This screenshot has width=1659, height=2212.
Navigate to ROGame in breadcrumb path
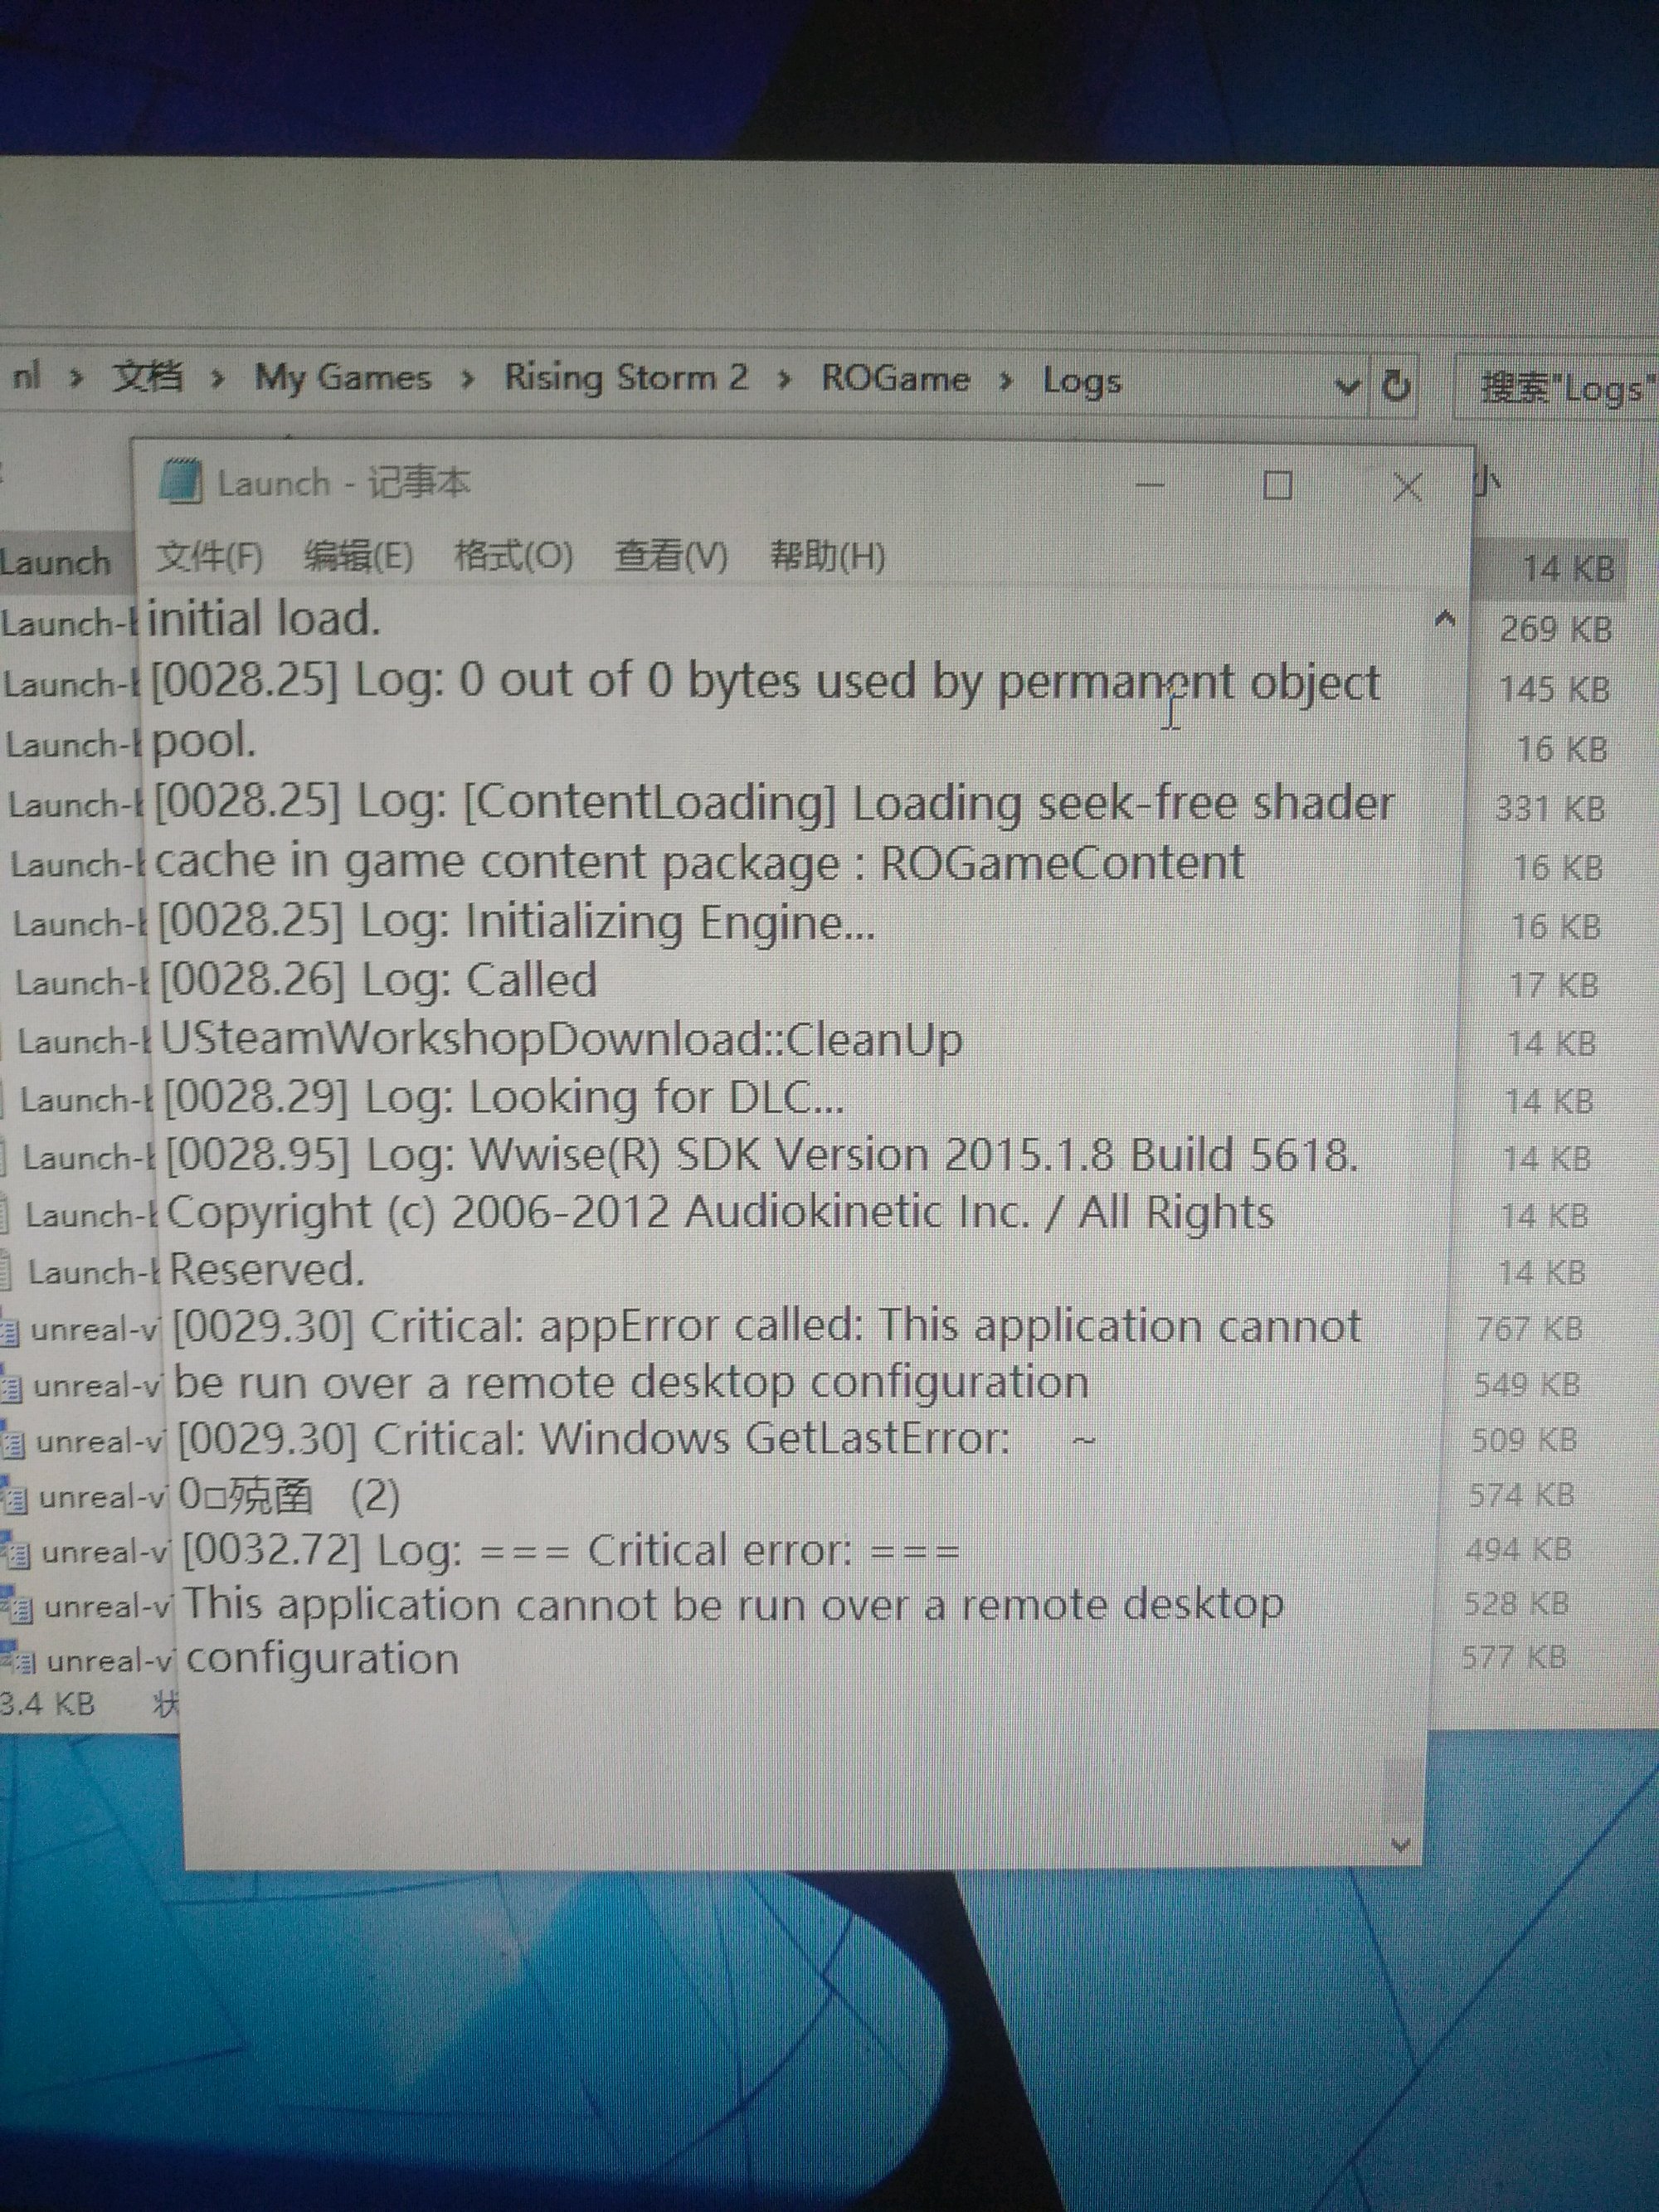895,379
